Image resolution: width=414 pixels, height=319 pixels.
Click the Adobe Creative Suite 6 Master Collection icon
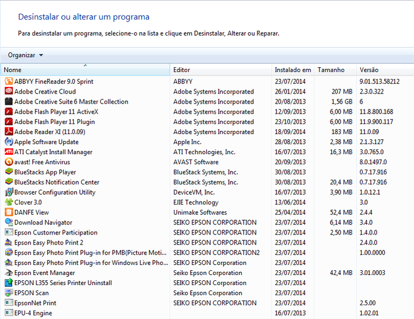click(x=9, y=101)
